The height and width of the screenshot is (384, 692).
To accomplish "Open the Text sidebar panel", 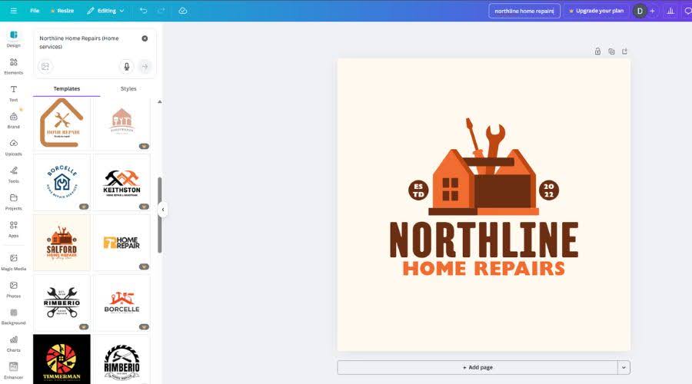I will [x=14, y=94].
